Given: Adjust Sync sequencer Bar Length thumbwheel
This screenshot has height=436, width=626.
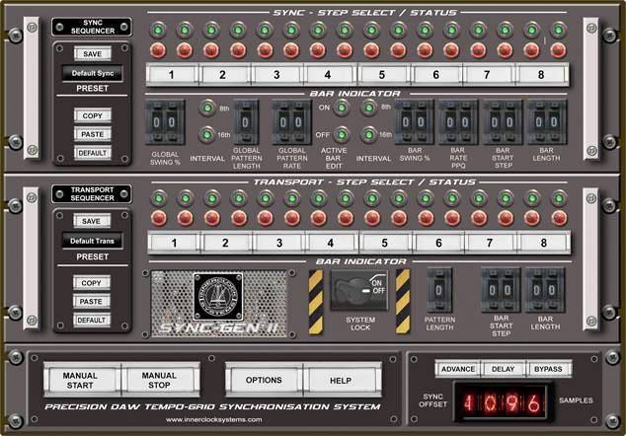Looking at the screenshot, I should [x=547, y=122].
